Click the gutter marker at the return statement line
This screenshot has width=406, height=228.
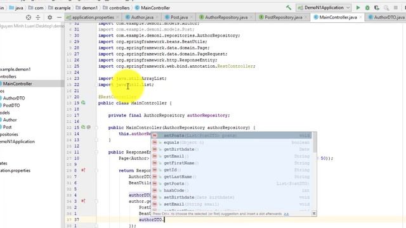83,170
